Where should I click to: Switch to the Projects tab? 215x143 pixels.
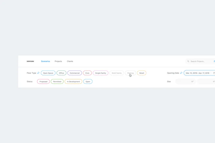pos(58,61)
